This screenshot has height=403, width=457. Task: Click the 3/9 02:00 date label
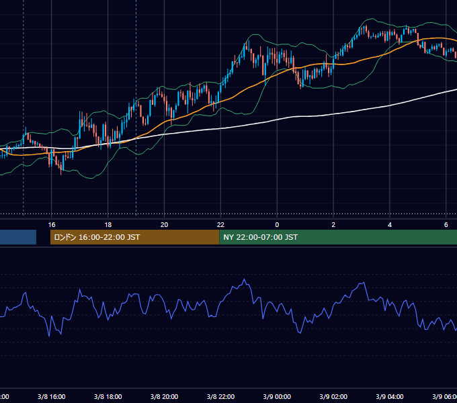pyautogui.click(x=333, y=396)
